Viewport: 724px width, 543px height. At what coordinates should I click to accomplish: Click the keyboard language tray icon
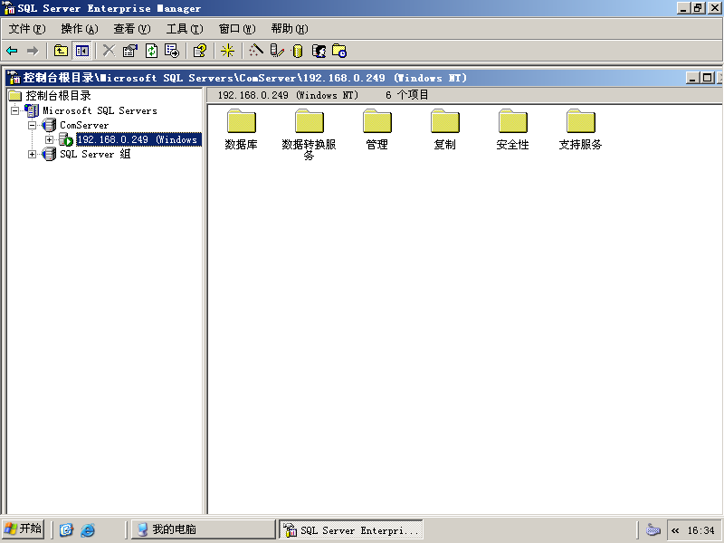[x=653, y=529]
